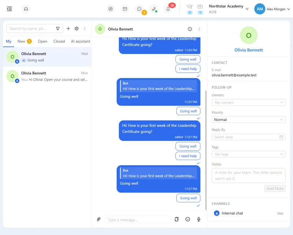Open Wednesday Olivia Bennett conversation

pos(47,57)
